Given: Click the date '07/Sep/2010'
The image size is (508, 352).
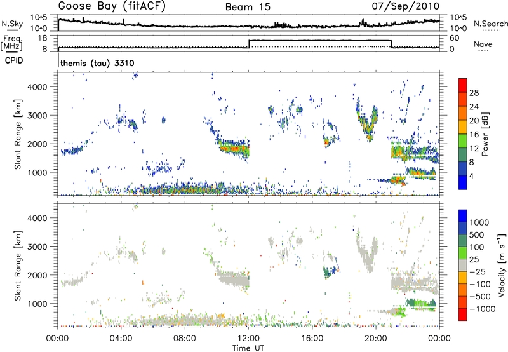Looking at the screenshot, I should [406, 6].
